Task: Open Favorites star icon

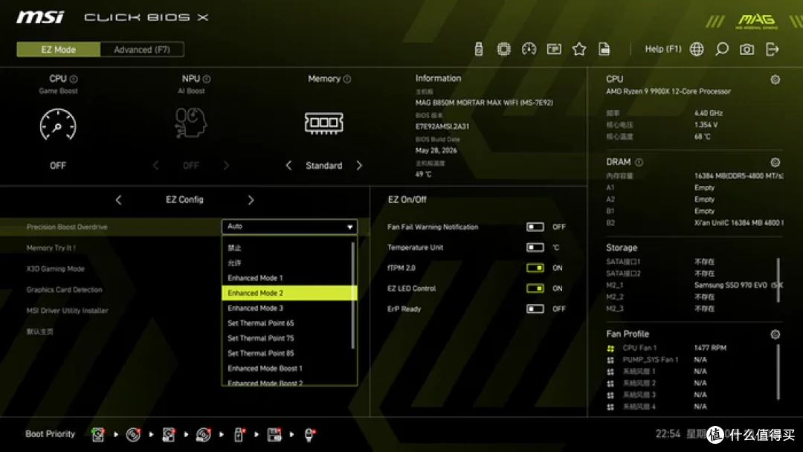Action: point(579,49)
